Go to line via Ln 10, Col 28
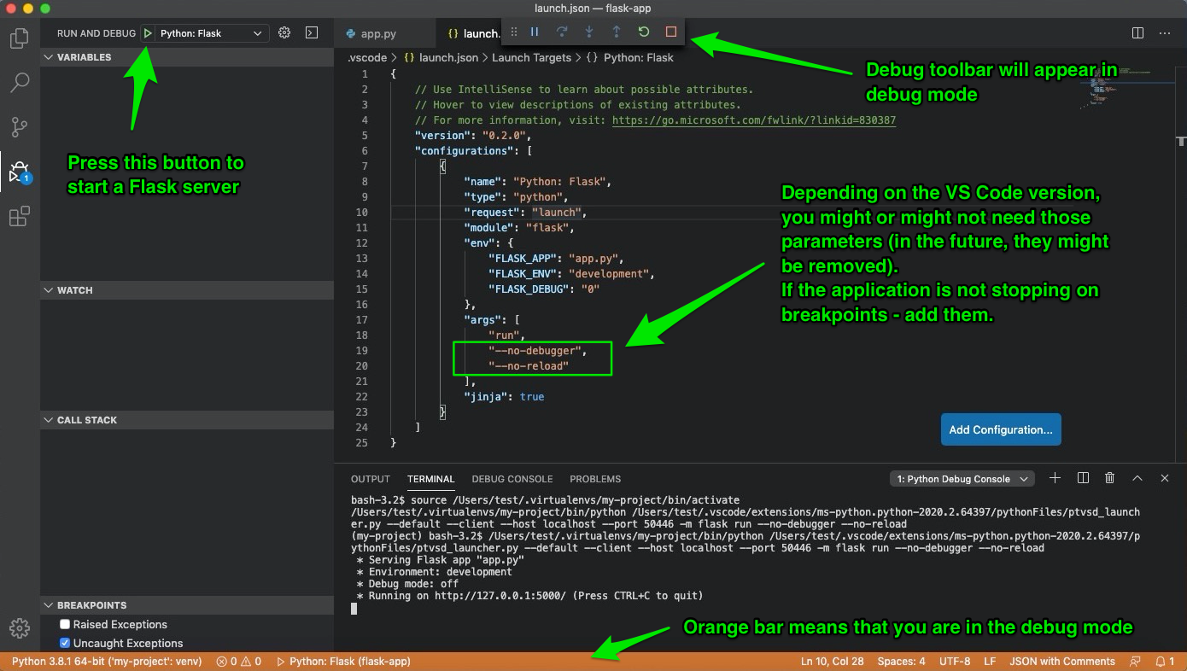1187x671 pixels. [x=833, y=662]
